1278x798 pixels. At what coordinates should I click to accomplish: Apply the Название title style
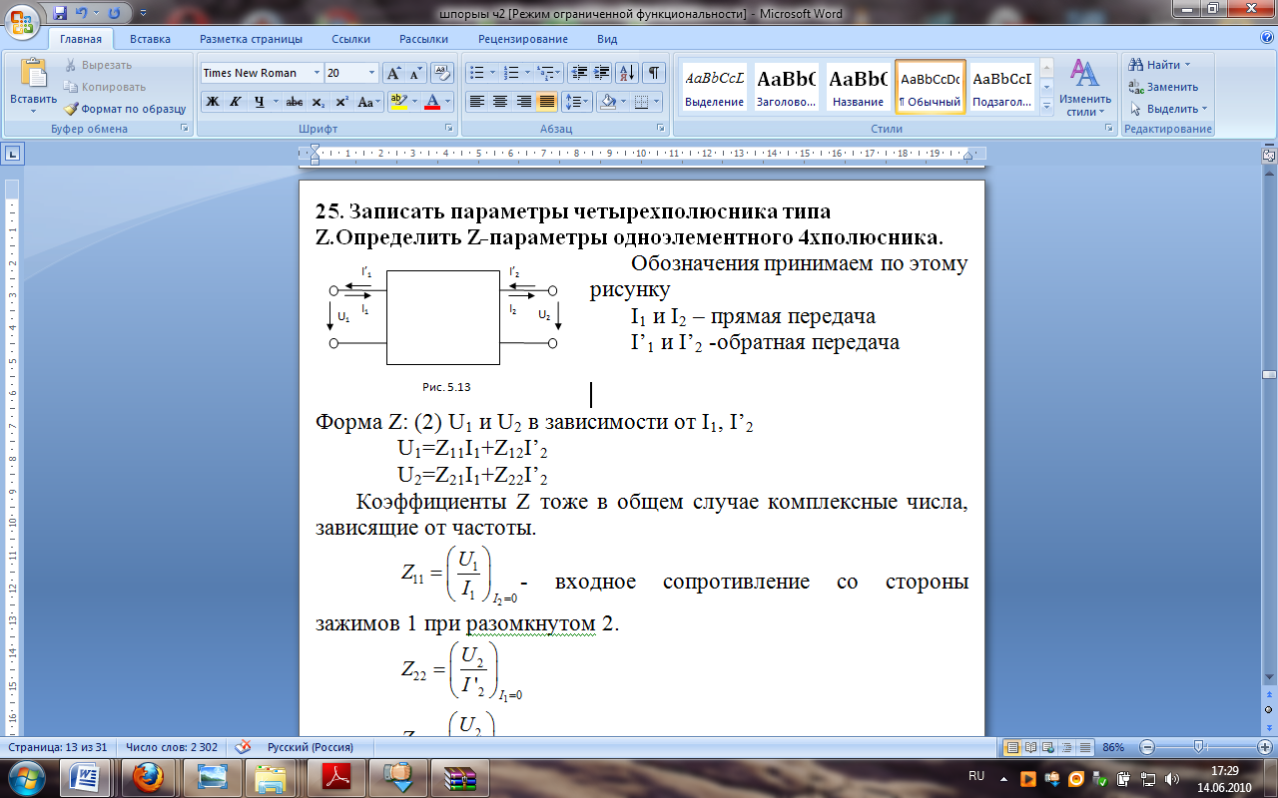(859, 87)
